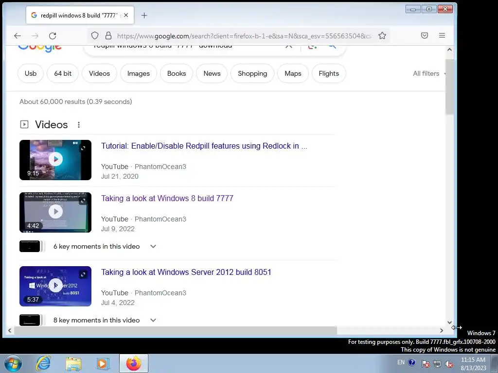Switch to the Flights results tab

(x=329, y=73)
